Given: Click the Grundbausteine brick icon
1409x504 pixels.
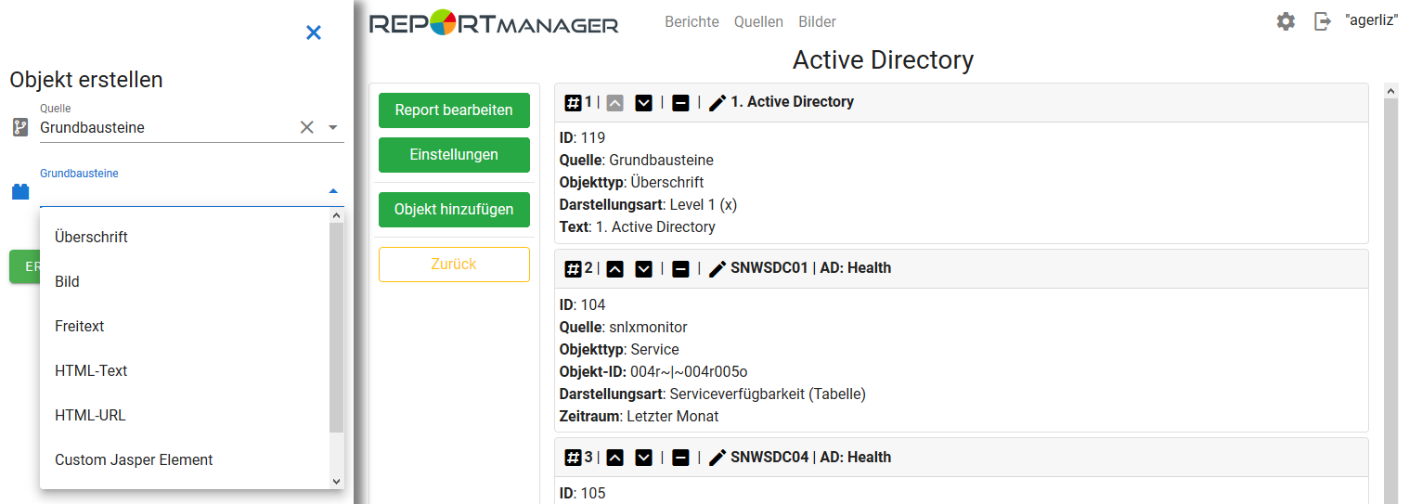Looking at the screenshot, I should coord(20,192).
